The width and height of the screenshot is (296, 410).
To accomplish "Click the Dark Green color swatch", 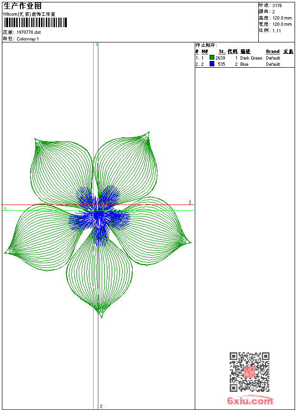I will pyautogui.click(x=212, y=58).
